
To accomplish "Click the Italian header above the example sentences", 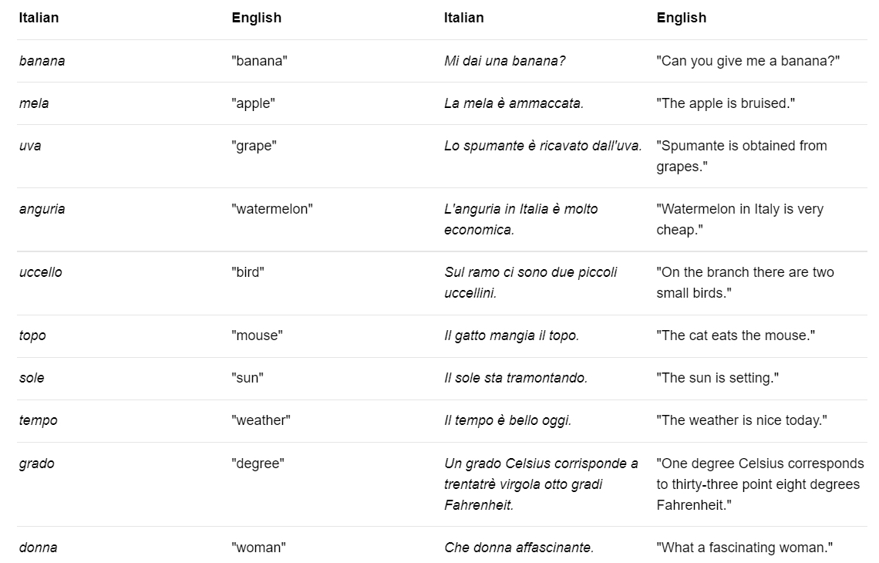I will (x=464, y=18).
